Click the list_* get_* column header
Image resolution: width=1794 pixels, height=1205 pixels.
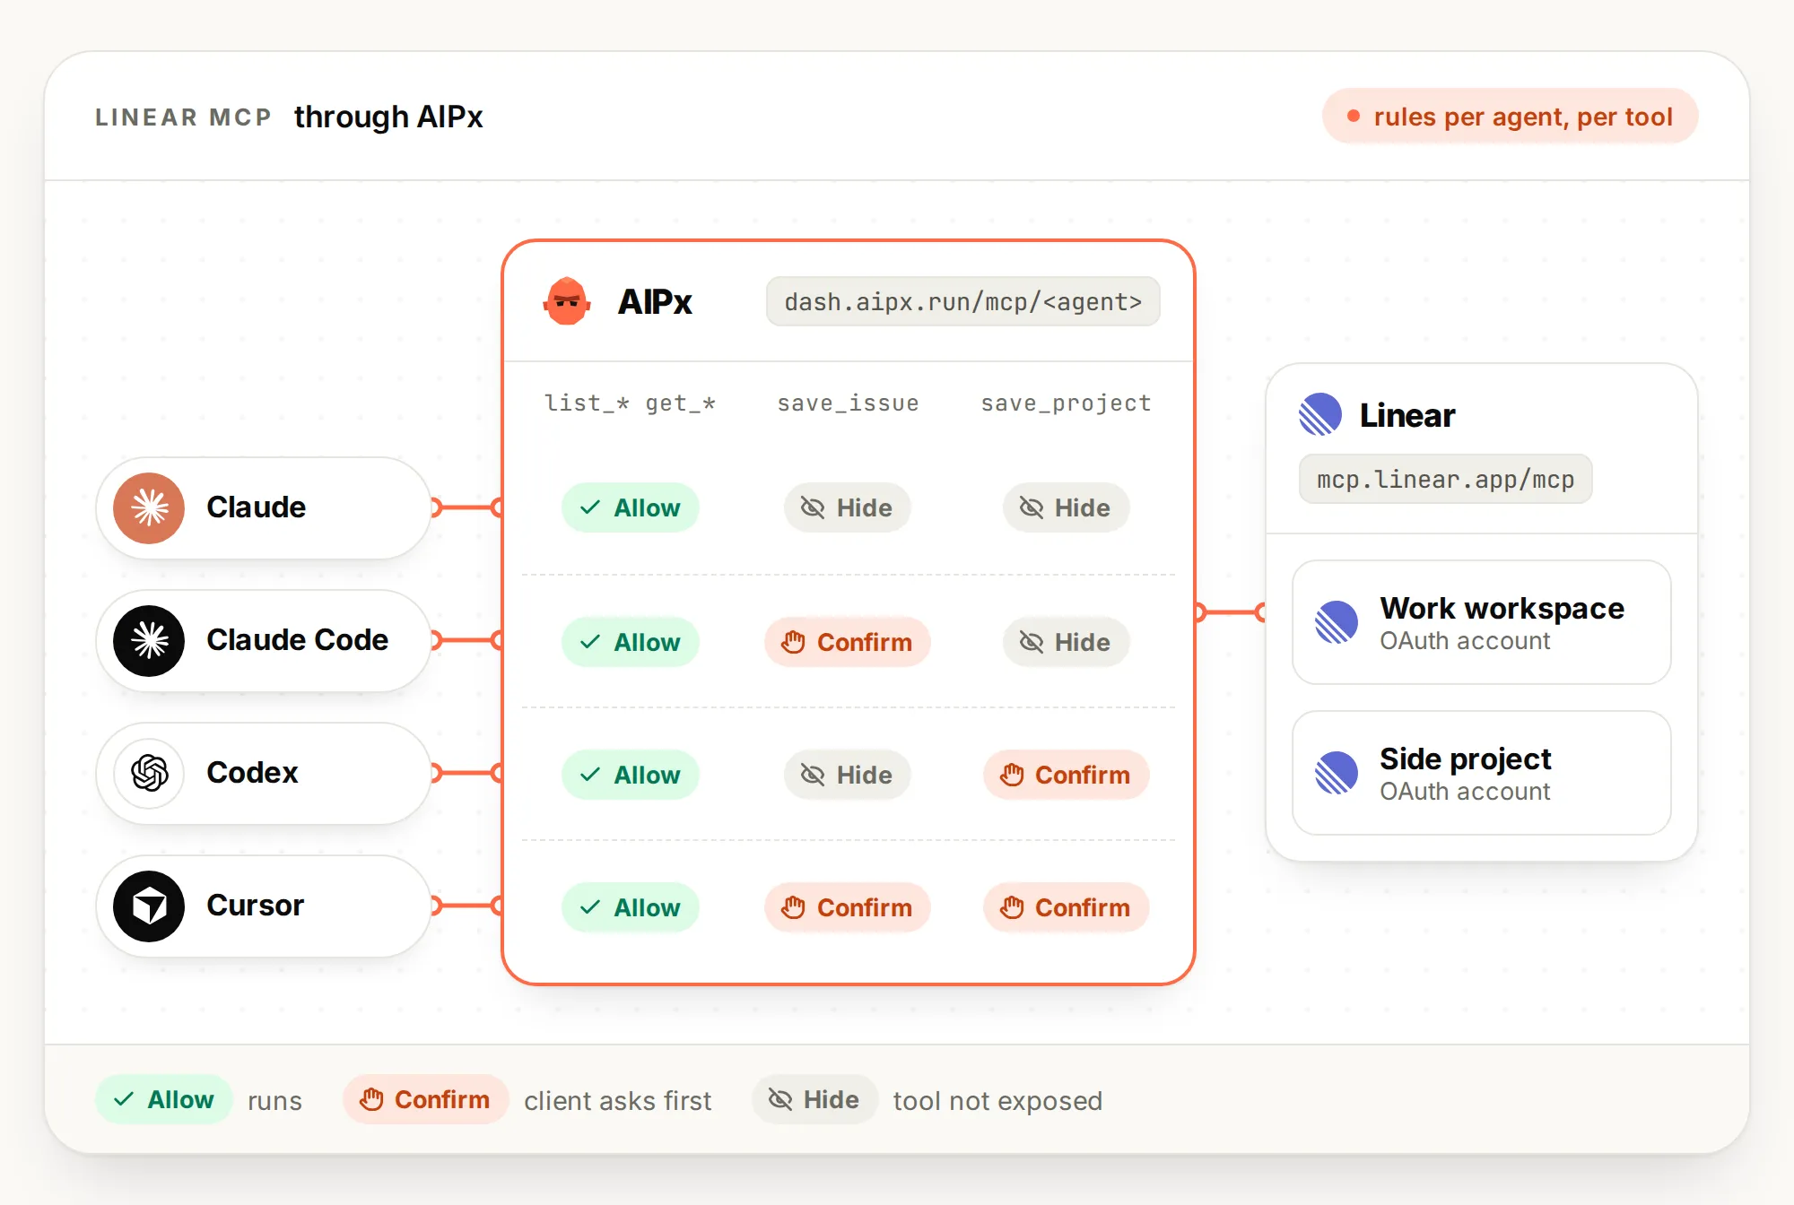click(x=630, y=403)
